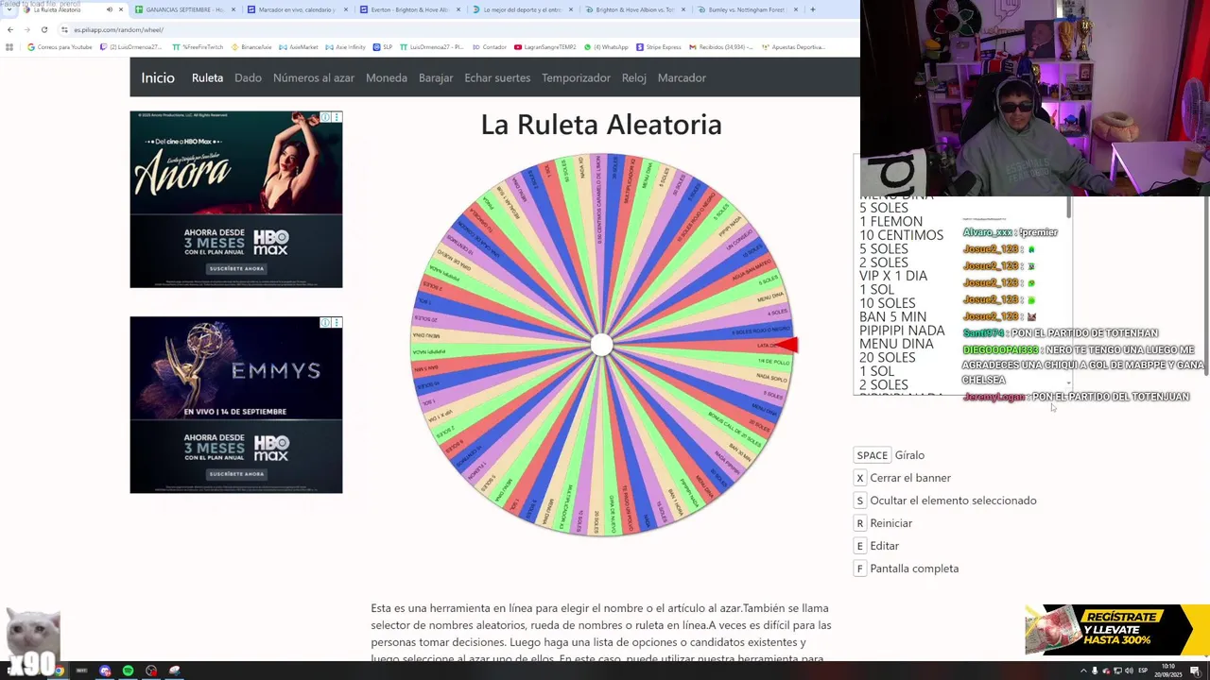This screenshot has width=1210, height=680.
Task: Click Editar to edit the wheel
Action: 885,546
